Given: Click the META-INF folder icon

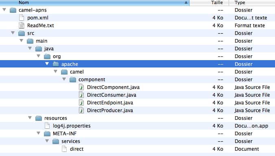Looking at the screenshot, I should [47, 134].
